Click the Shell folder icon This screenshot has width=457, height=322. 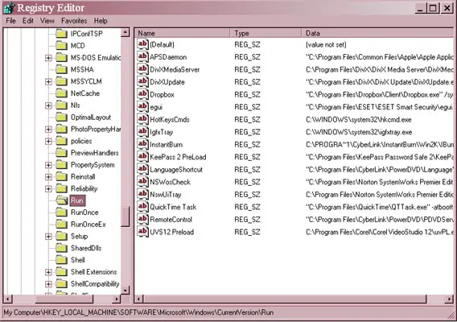click(x=61, y=259)
